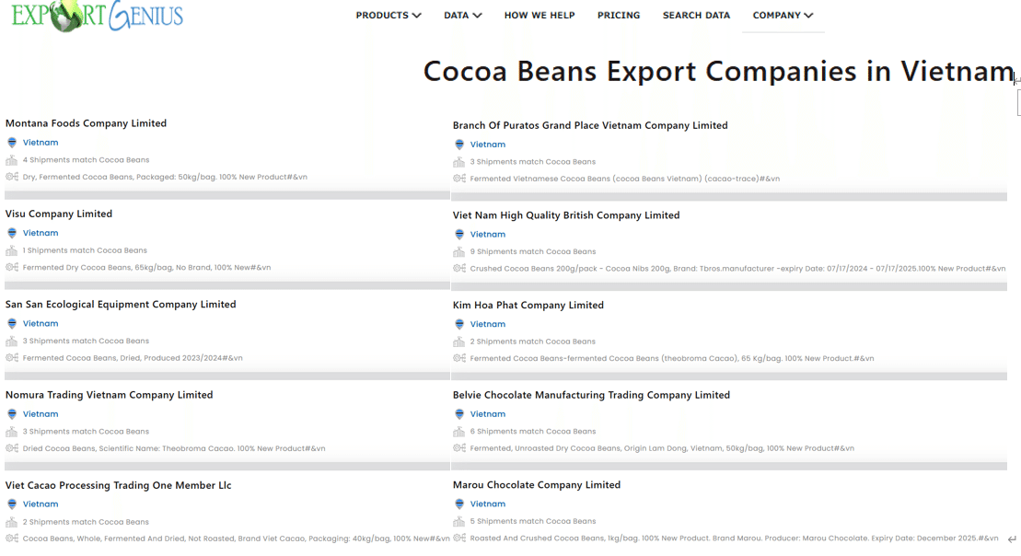1021x556 pixels.
Task: Click the shipments icon under Belvie Chocolate Manufacturing
Action: (459, 432)
